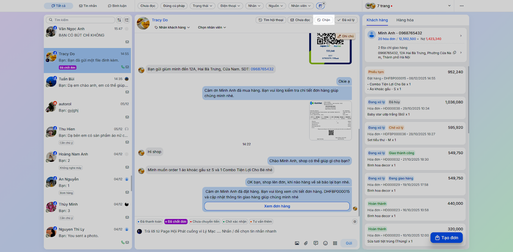Select the Hàng hóa tab
The height and width of the screenshot is (252, 513).
click(x=405, y=20)
